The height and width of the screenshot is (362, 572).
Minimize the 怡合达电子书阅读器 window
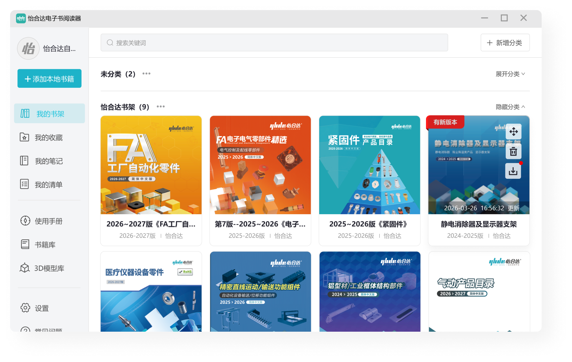tap(484, 18)
